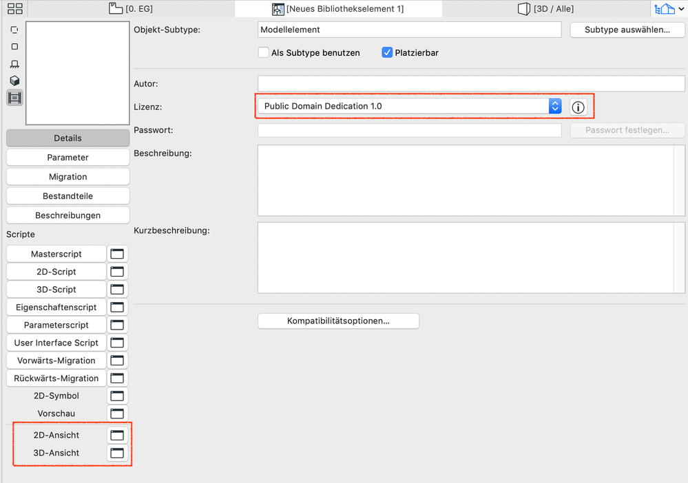Open the 2D-Ansicht view
688x483 pixels.
point(56,436)
